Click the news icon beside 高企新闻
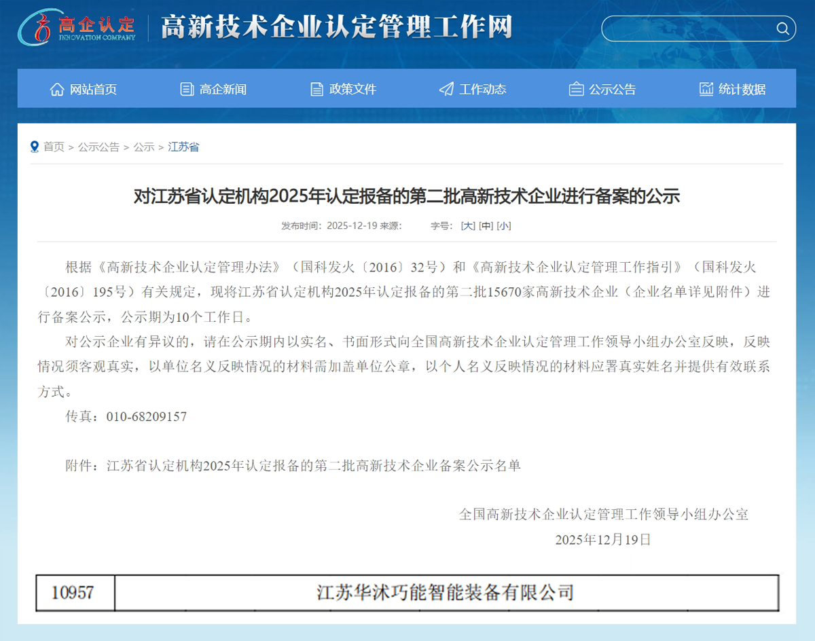 tap(187, 89)
